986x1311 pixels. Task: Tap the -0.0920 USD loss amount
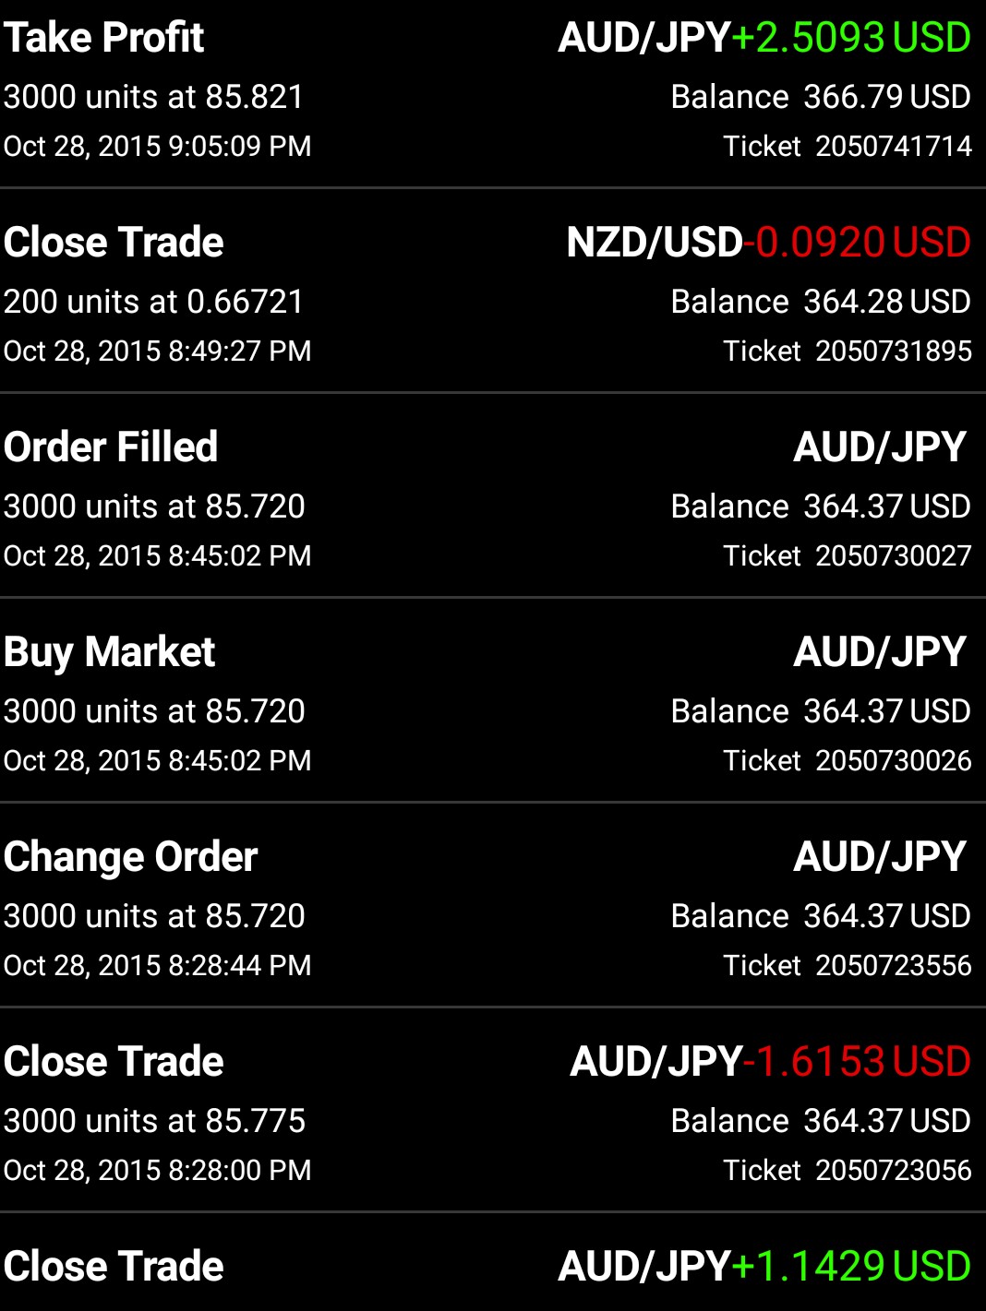pos(857,243)
